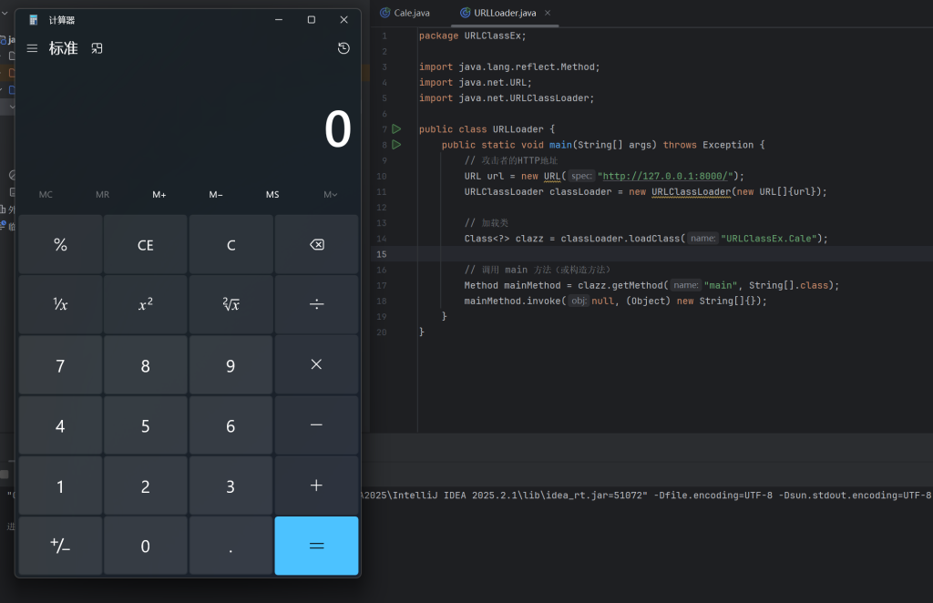Switch to the Calc.java editor tab
Image resolution: width=933 pixels, height=603 pixels.
pos(411,13)
